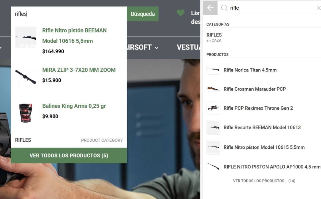
Task: Click the $164.990 price text
Action: point(53,51)
